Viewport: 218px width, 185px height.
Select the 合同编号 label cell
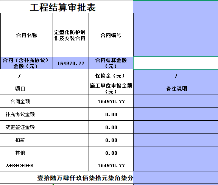click(x=111, y=35)
